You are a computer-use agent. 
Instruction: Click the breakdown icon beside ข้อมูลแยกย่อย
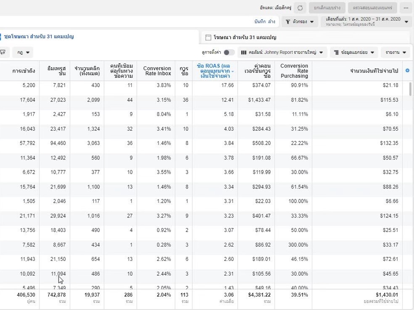click(x=336, y=52)
